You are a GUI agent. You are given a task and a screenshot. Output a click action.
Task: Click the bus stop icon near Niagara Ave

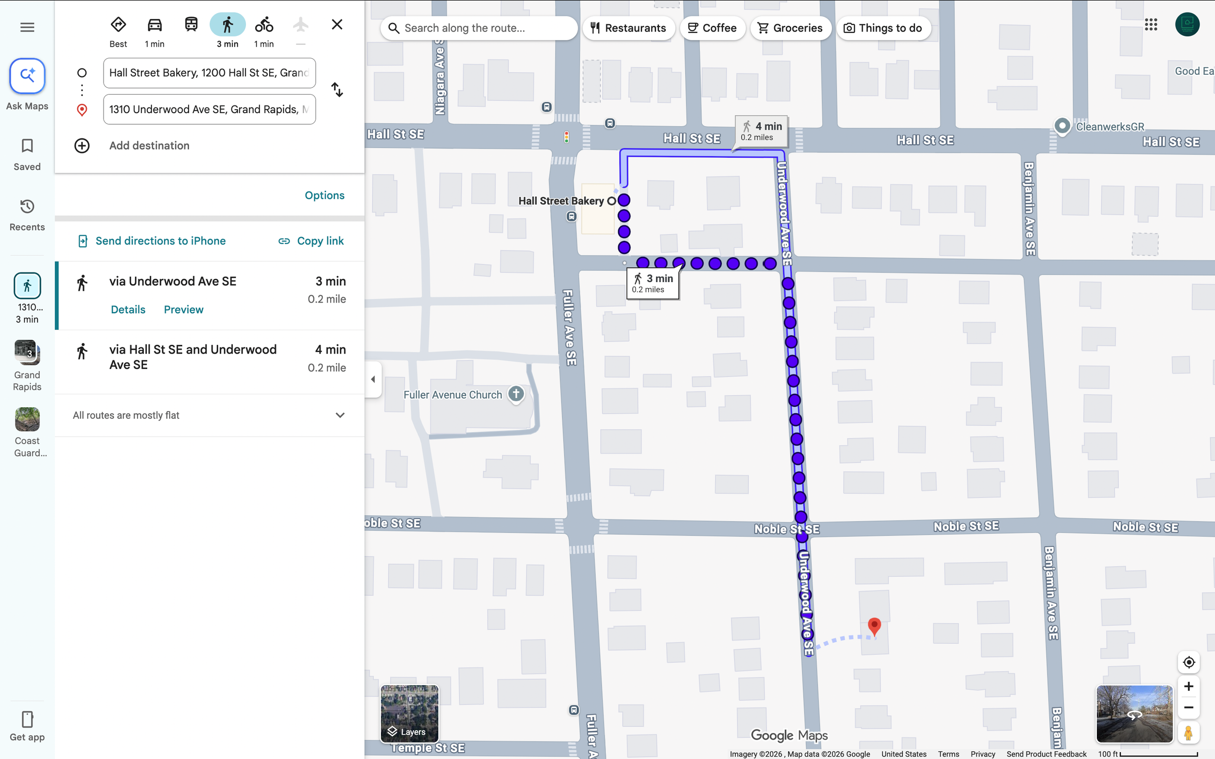(546, 107)
